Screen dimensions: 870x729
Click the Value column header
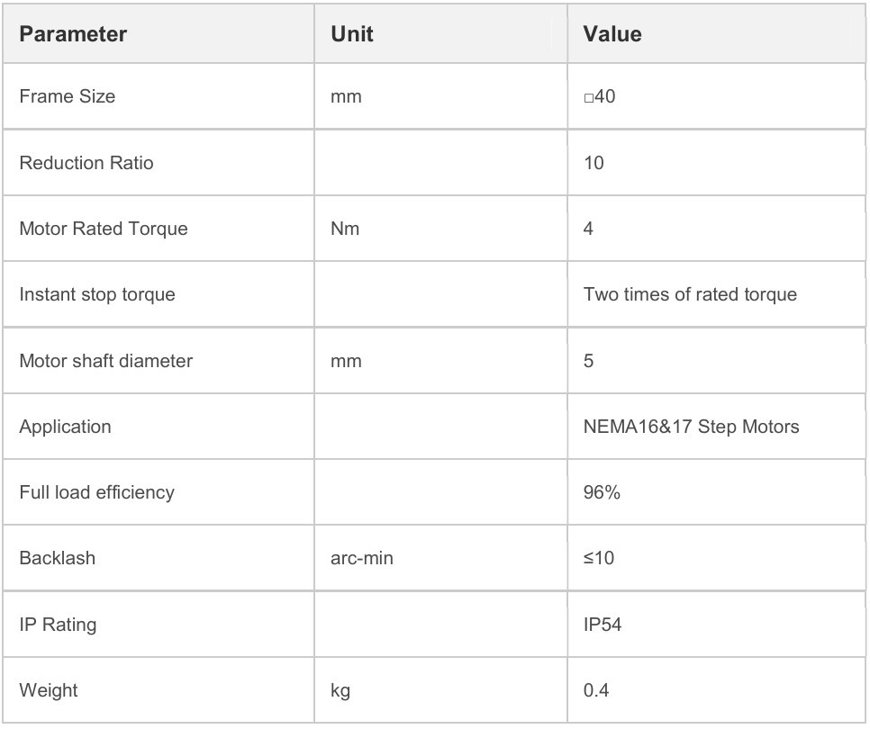[x=612, y=35]
